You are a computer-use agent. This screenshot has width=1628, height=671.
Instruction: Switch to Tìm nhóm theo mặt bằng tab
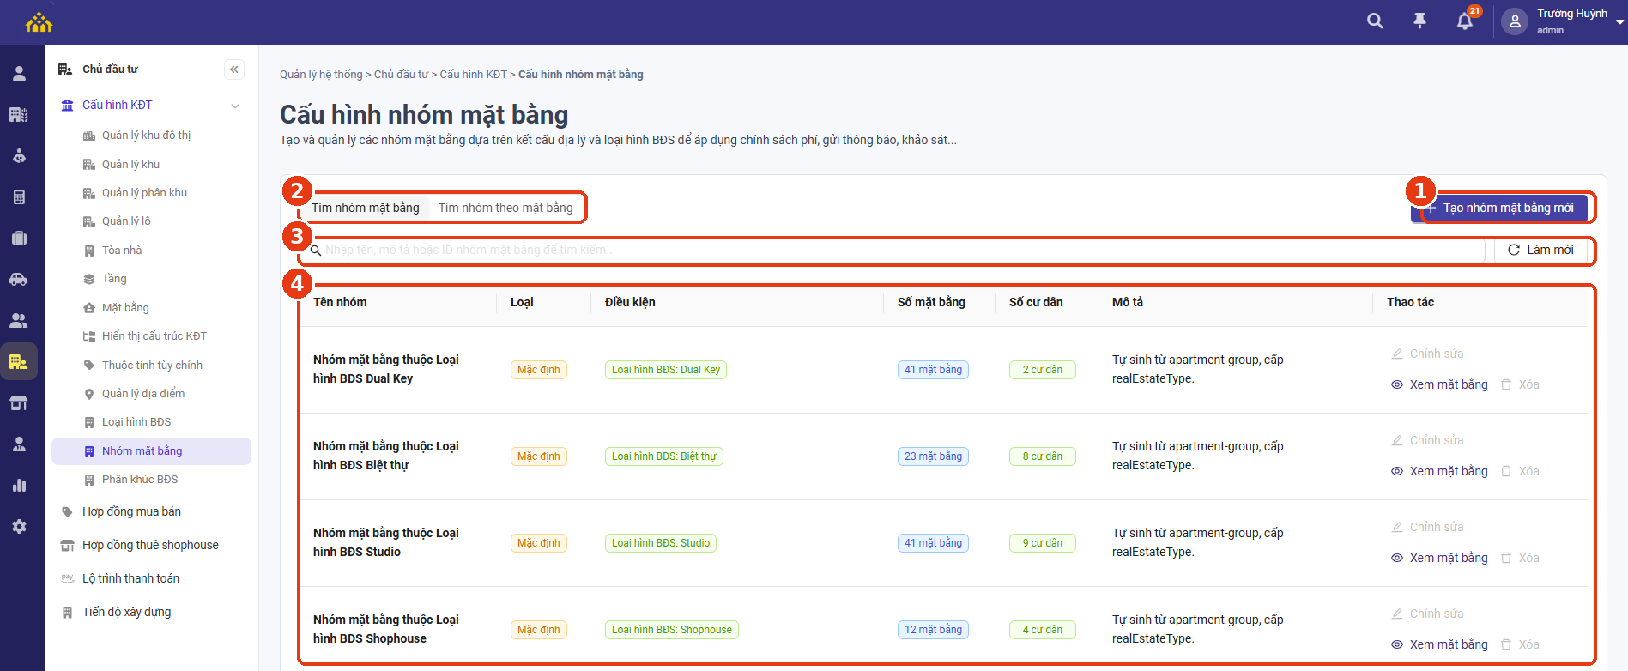point(505,208)
